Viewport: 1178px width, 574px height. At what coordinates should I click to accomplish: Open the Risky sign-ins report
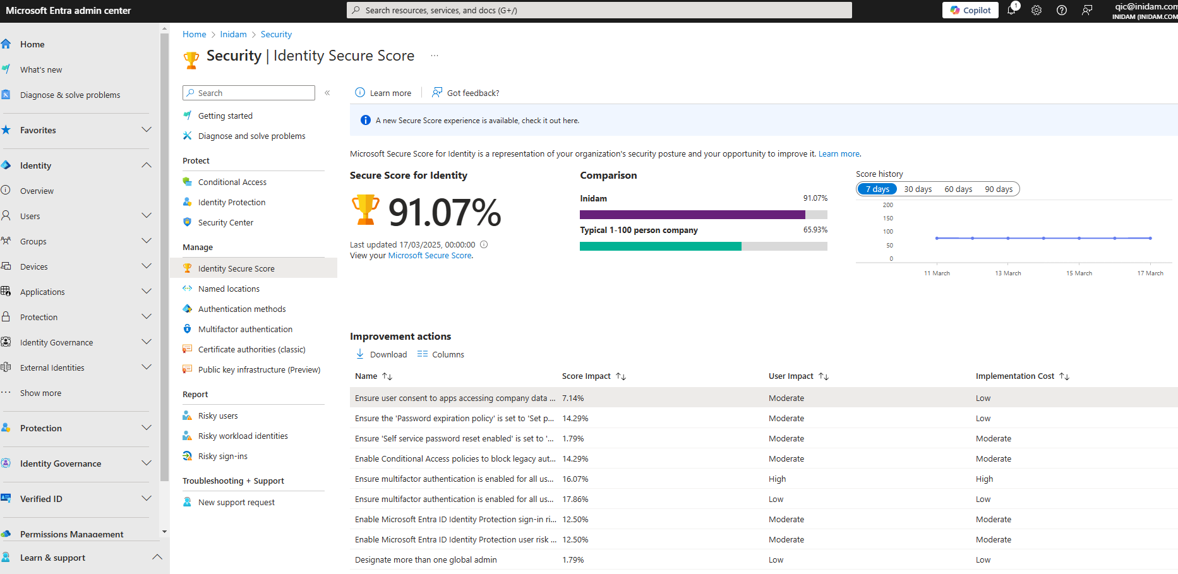point(222,456)
